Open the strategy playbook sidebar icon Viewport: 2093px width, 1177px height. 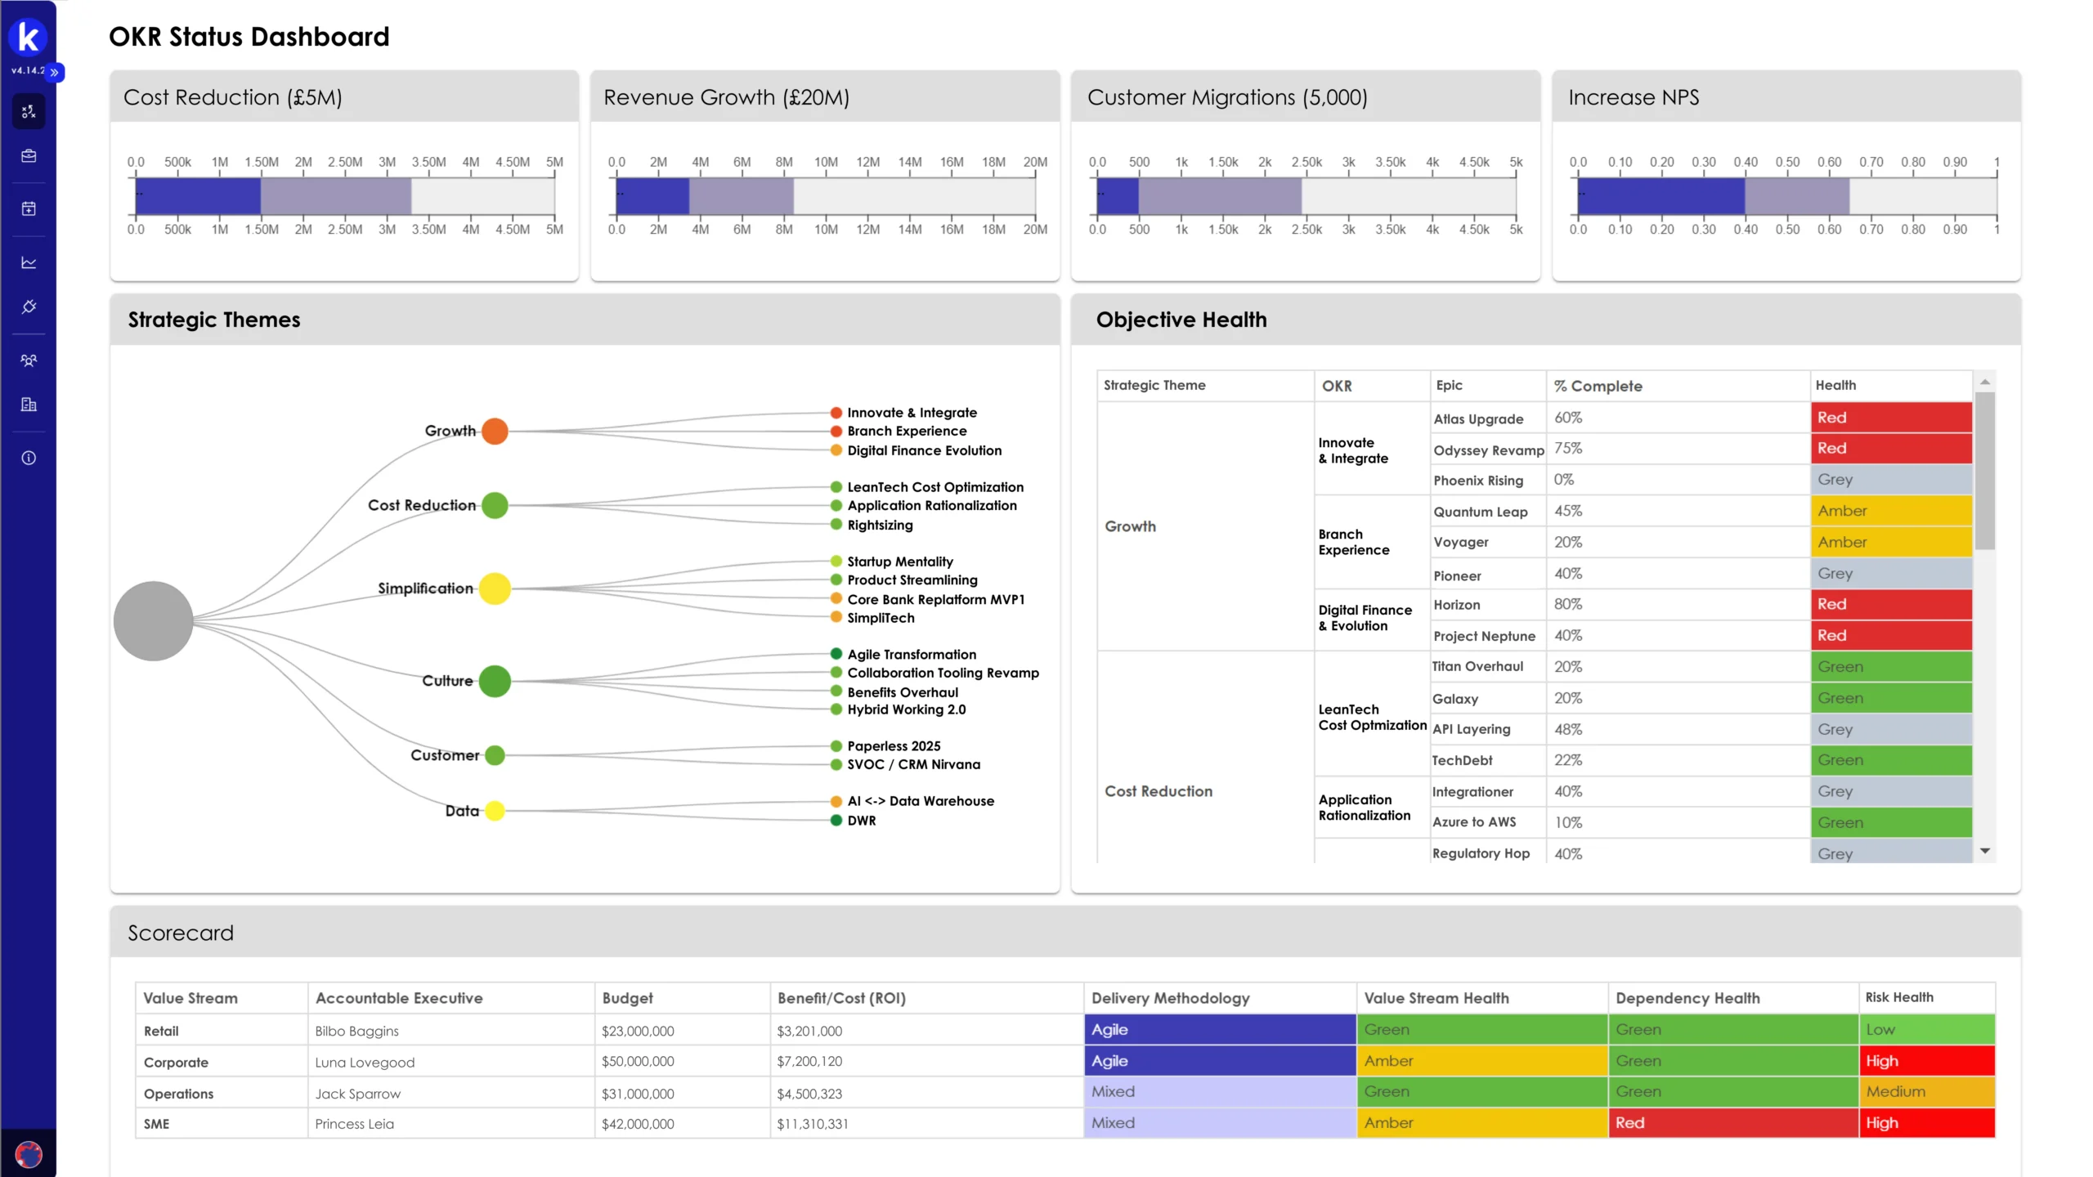coord(29,111)
